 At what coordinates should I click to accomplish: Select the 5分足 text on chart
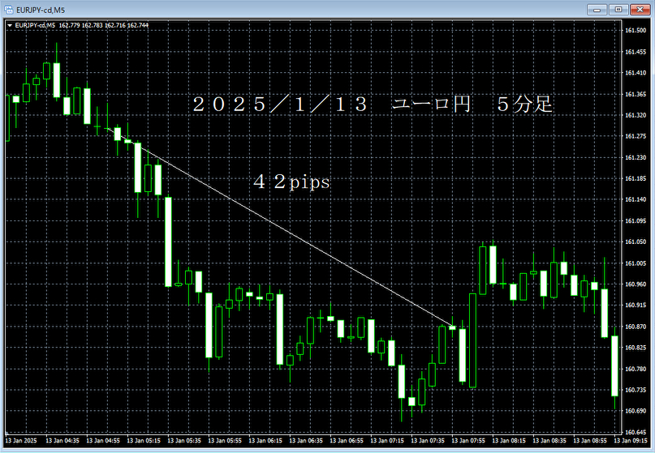[524, 104]
